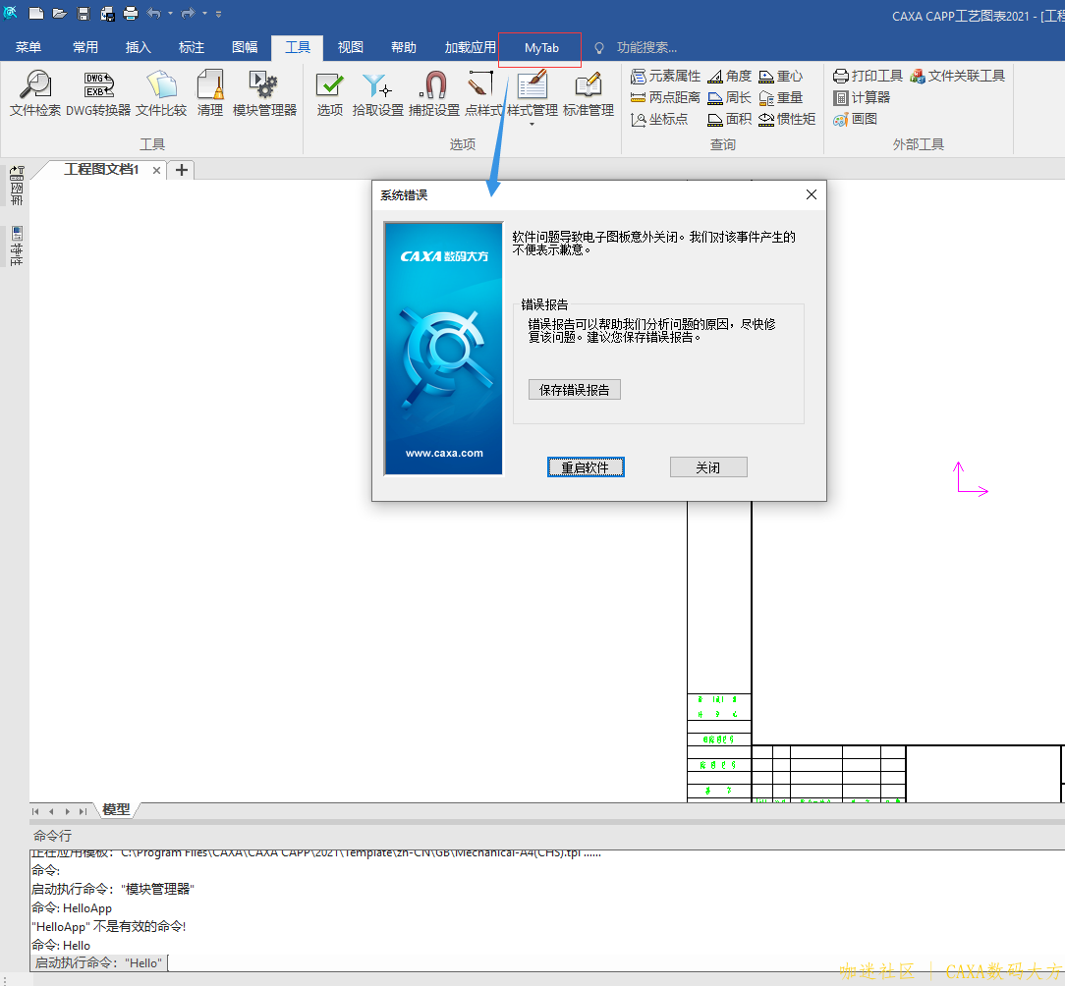Add a new document tab with plus button

(x=182, y=170)
